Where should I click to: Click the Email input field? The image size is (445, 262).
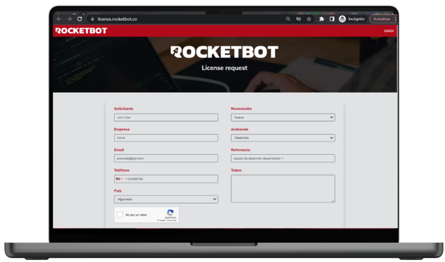click(166, 158)
